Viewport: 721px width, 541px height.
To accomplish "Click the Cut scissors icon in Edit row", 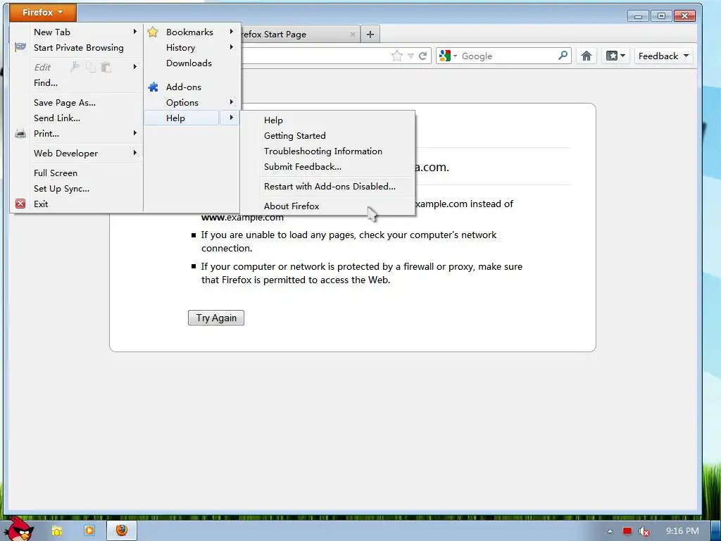I will [x=75, y=67].
